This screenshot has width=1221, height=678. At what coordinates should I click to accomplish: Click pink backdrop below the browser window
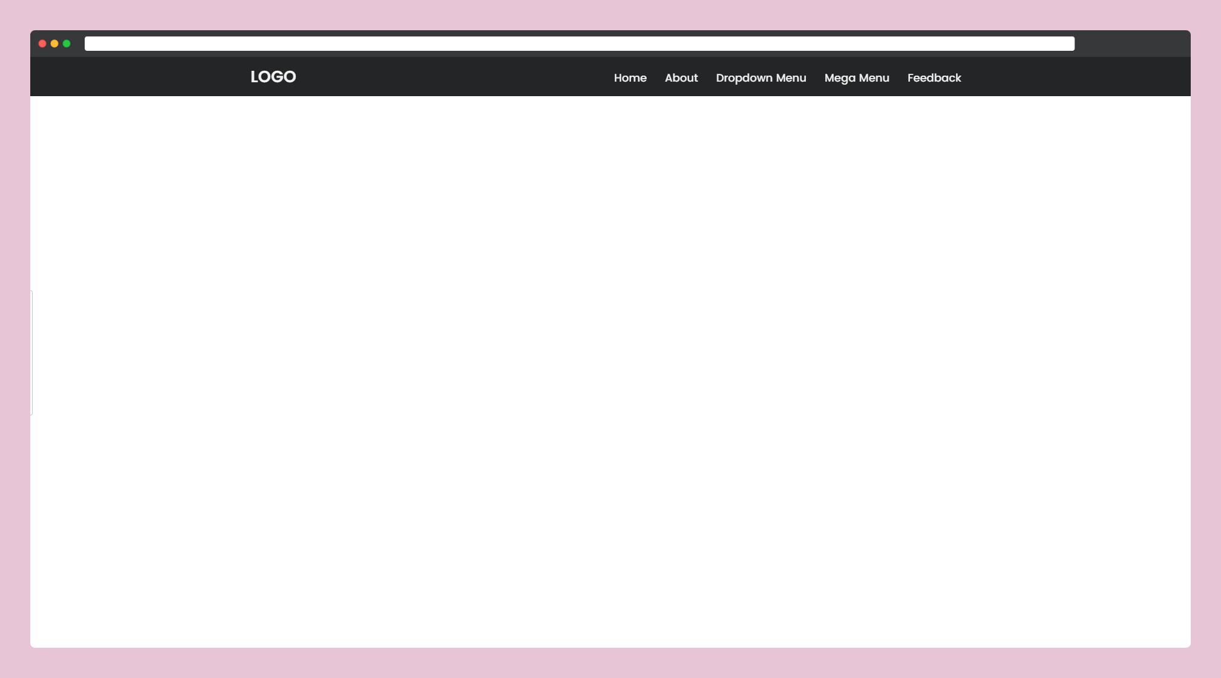[x=610, y=663]
